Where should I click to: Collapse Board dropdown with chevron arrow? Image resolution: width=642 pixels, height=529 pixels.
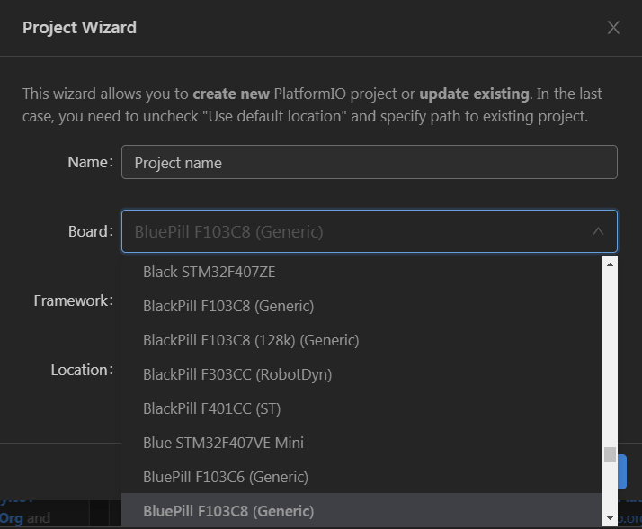coord(598,231)
